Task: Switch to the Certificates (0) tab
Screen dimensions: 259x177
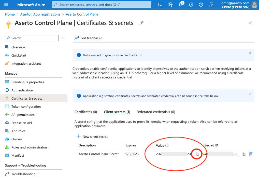Action: (x=86, y=112)
